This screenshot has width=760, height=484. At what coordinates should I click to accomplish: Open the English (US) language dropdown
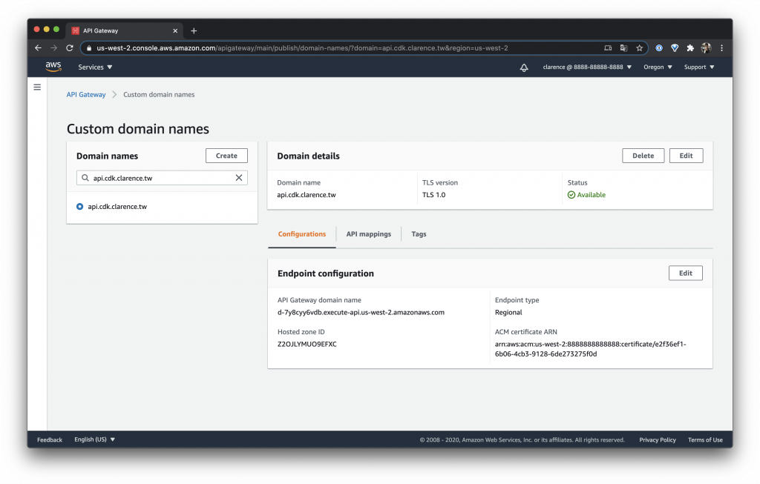[94, 440]
